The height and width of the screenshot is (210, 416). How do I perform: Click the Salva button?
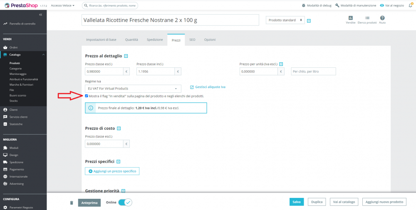coord(296,202)
